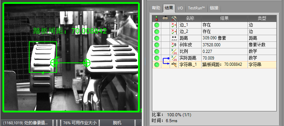Click the 76% 可用作业大小 status indicator
This screenshot has height=126, width=284.
[80, 123]
